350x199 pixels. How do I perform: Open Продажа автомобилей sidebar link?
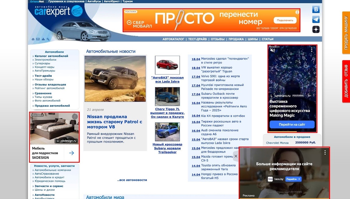pos(52,106)
